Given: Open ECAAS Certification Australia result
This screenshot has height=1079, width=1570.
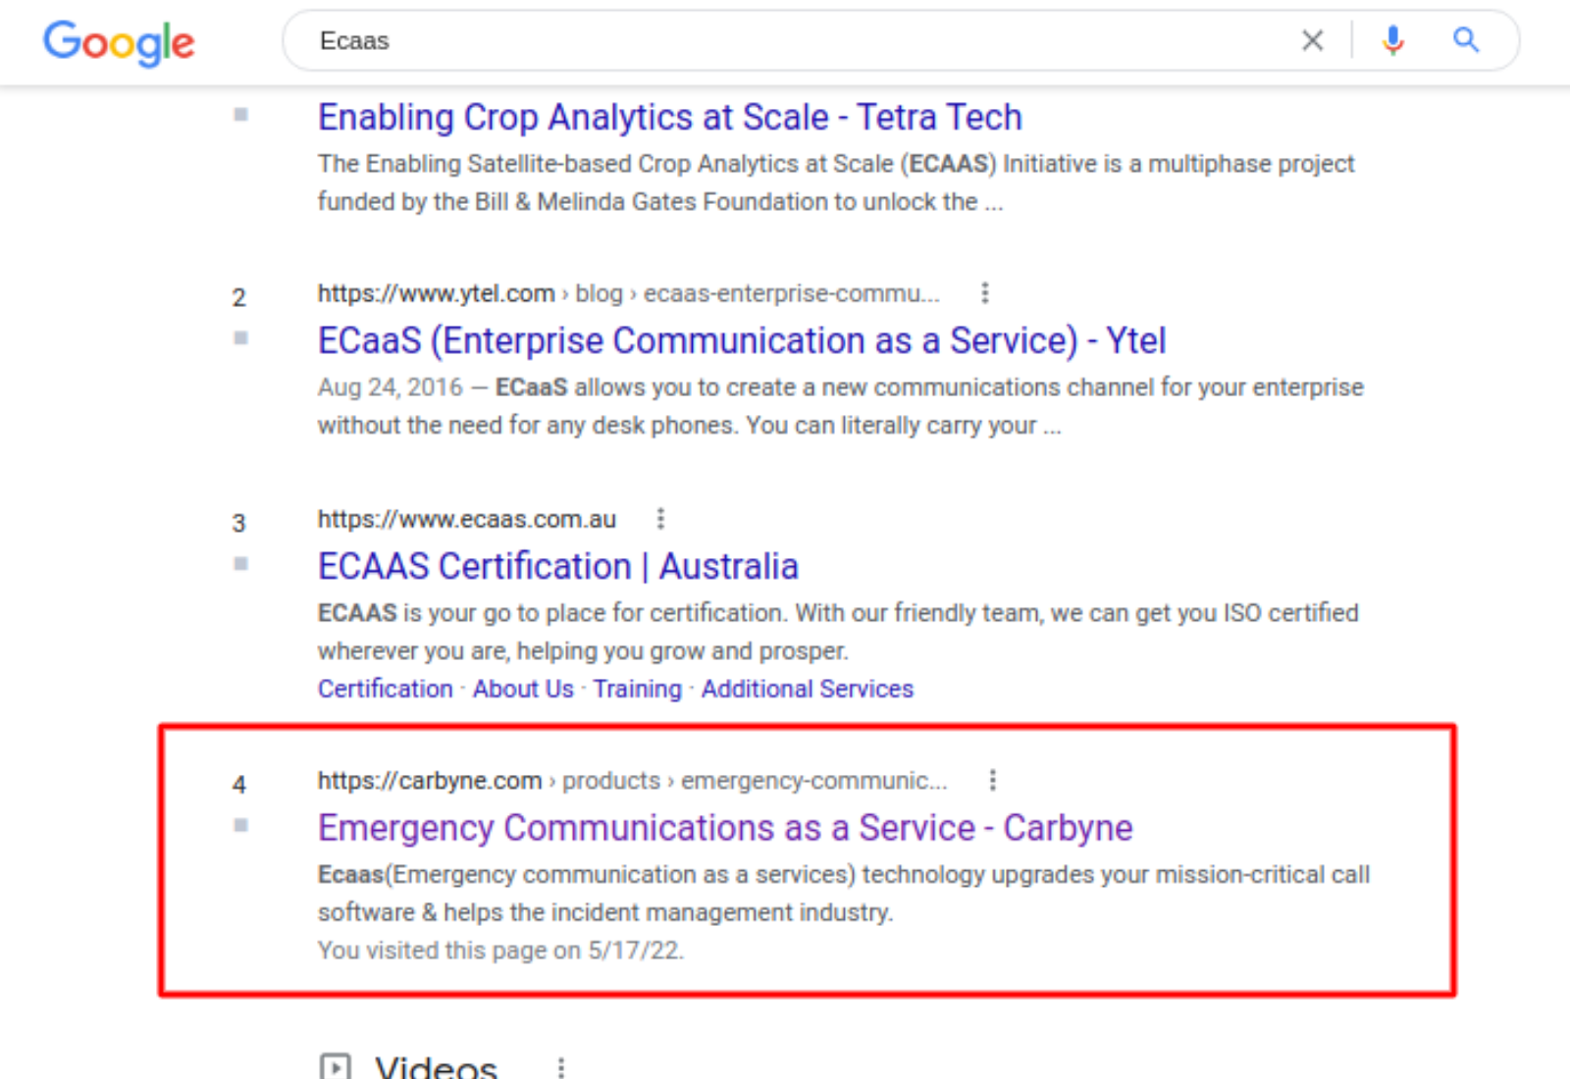Looking at the screenshot, I should pos(557,567).
